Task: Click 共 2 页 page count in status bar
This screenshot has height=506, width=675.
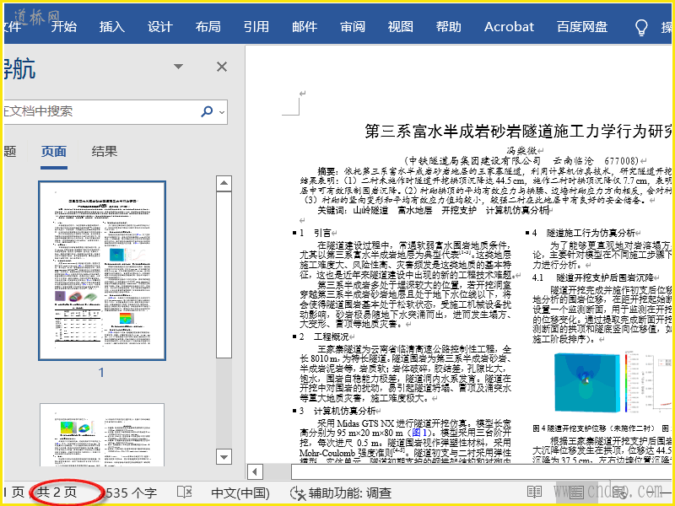Action: (57, 493)
